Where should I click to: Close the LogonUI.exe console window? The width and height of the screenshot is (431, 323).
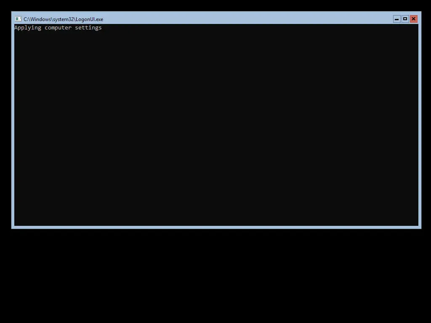tap(414, 19)
